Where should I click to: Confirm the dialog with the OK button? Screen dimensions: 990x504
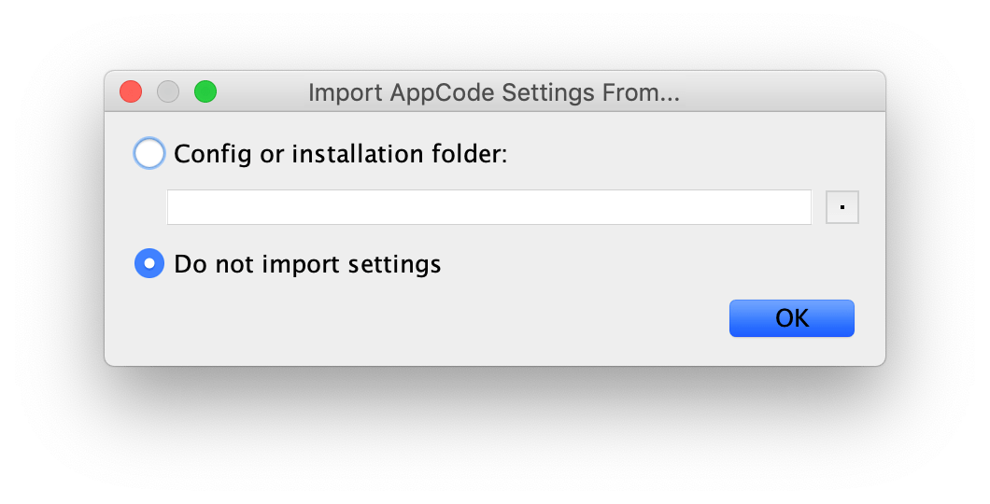pyautogui.click(x=792, y=318)
